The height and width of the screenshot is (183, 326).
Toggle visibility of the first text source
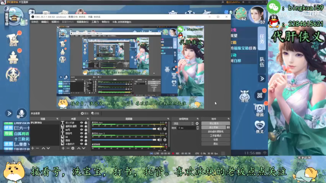tap(81, 123)
